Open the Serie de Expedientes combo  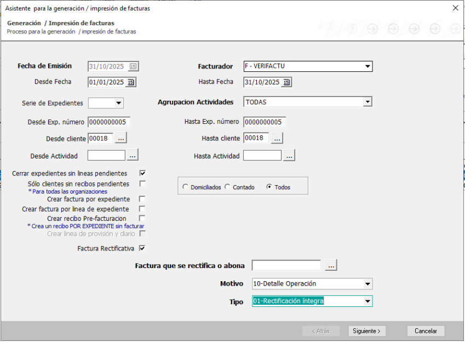(118, 103)
